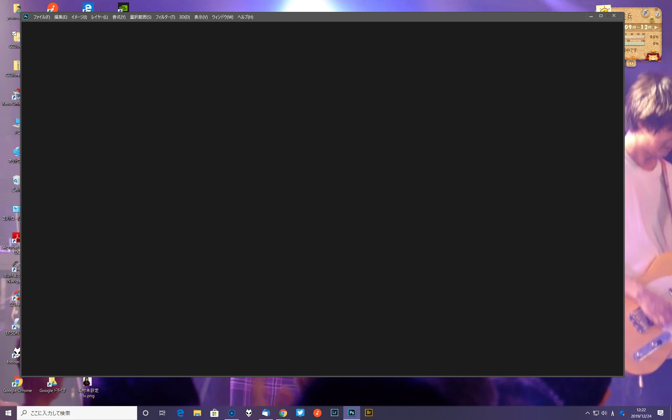Show next forecast period after 09時~12時

pyautogui.click(x=656, y=27)
